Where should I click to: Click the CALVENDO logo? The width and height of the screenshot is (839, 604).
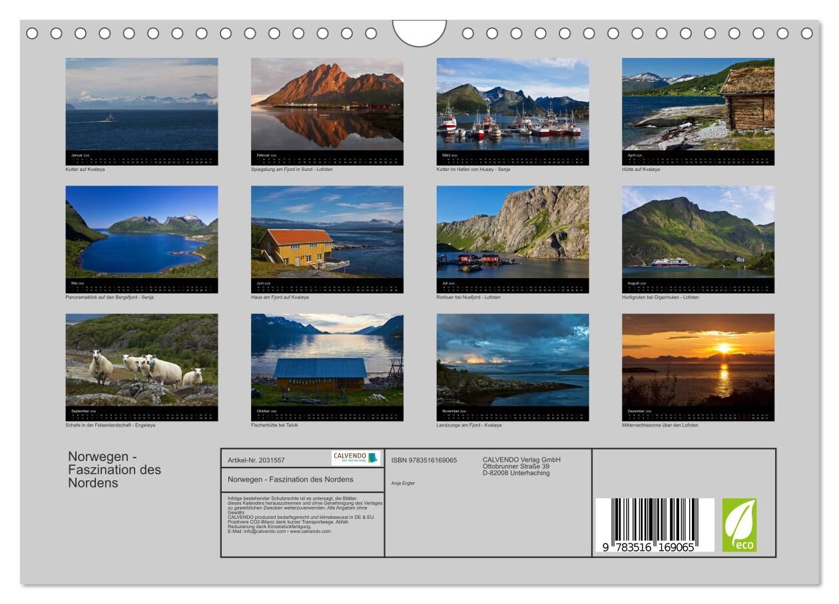click(356, 458)
